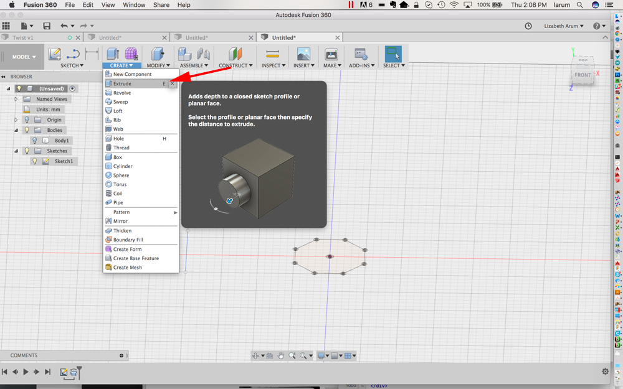Click the Look At icon in navigation bar
The image size is (623, 389).
269,355
